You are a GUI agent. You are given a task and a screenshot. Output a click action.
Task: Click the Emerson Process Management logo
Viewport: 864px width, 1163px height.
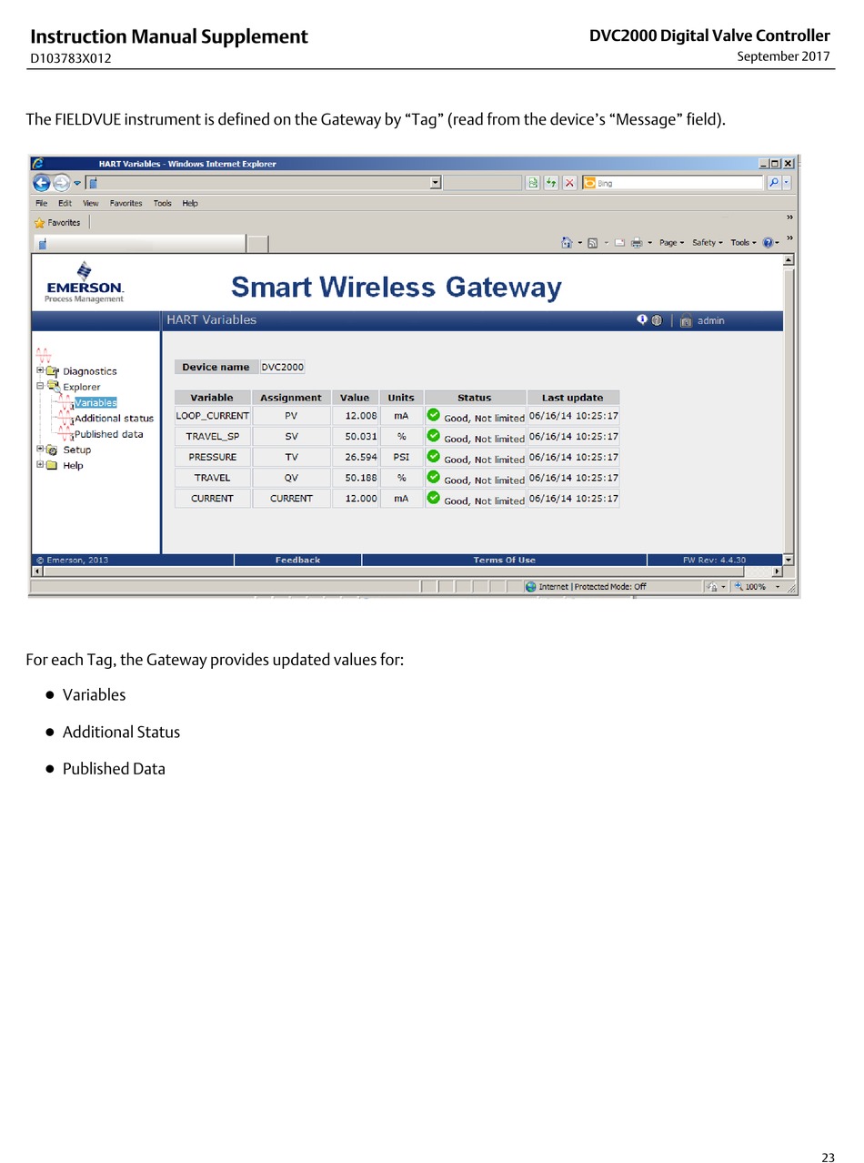pyautogui.click(x=85, y=283)
